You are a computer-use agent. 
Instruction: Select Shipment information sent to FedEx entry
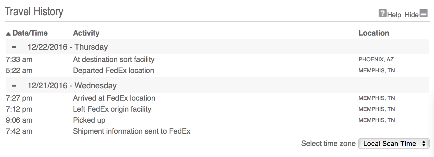131,131
